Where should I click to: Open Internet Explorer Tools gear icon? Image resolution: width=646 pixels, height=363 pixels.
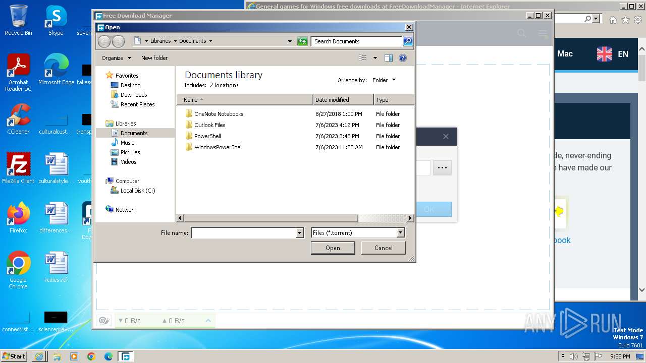click(x=637, y=20)
